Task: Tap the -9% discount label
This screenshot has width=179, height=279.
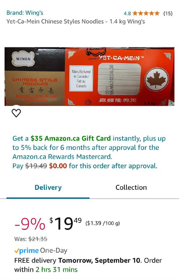Action: click(x=30, y=224)
